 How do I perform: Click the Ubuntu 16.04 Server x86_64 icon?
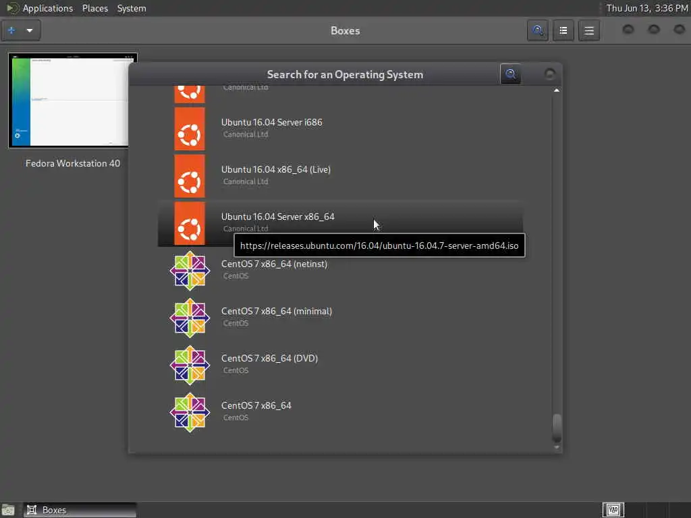point(190,223)
